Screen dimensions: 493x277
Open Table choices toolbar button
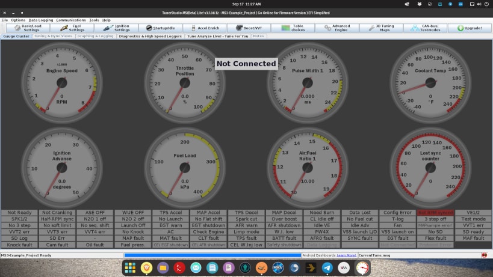pyautogui.click(x=293, y=28)
